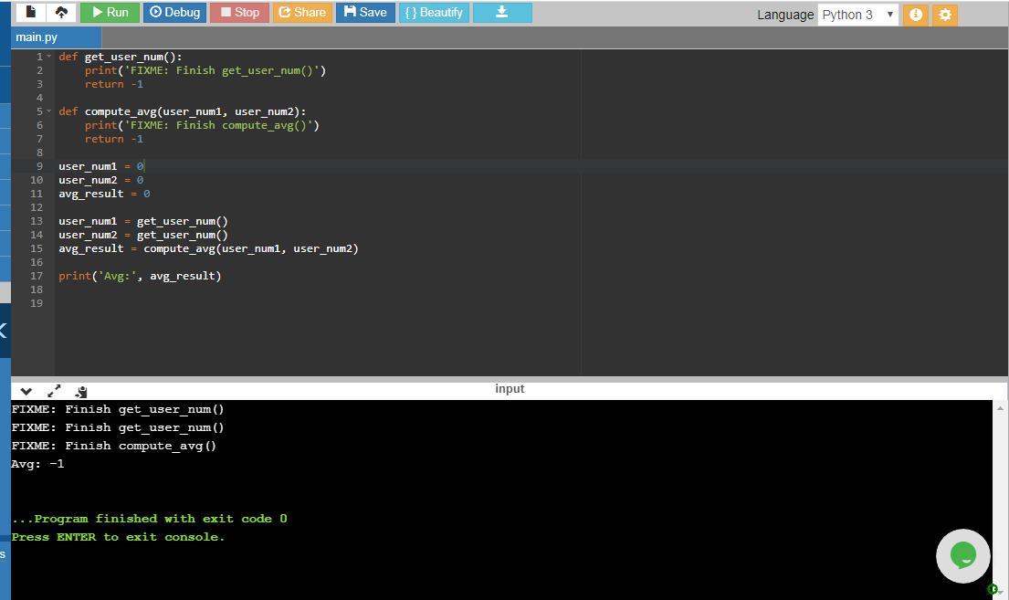This screenshot has height=600, width=1009.
Task: Select the main.py tab
Action: 37,37
